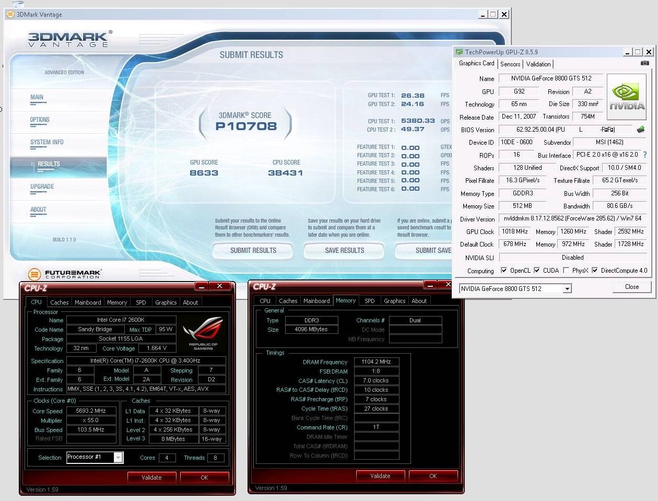The height and width of the screenshot is (501, 658).
Task: Open the SPD tab in right CPU-Z window
Action: tap(370, 300)
